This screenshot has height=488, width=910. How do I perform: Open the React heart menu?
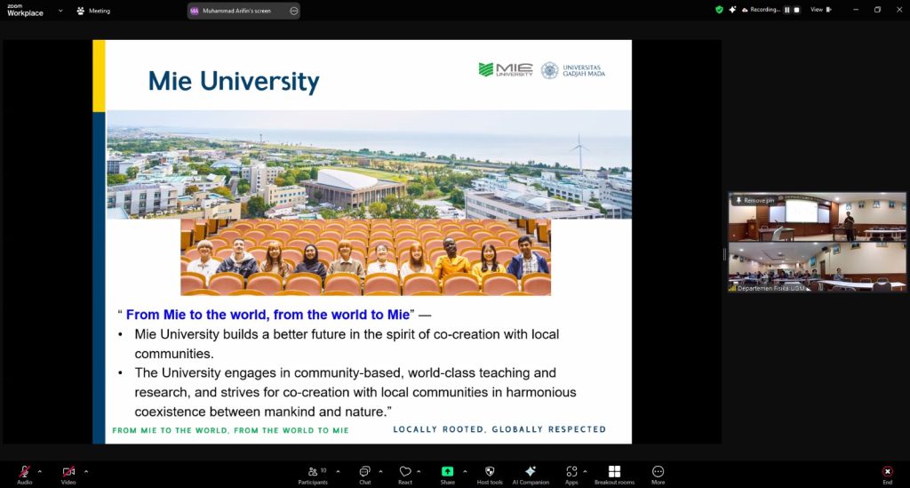point(405,474)
